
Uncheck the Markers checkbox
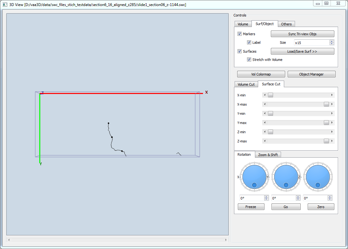(x=240, y=34)
